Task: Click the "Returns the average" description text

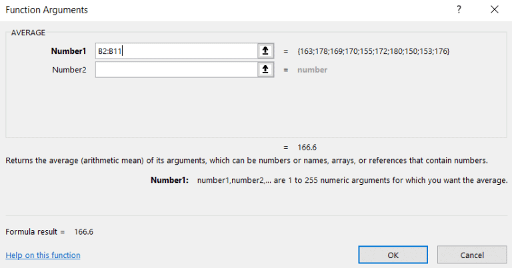Action: (247, 160)
